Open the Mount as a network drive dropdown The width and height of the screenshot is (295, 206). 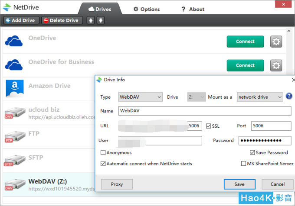click(x=260, y=97)
